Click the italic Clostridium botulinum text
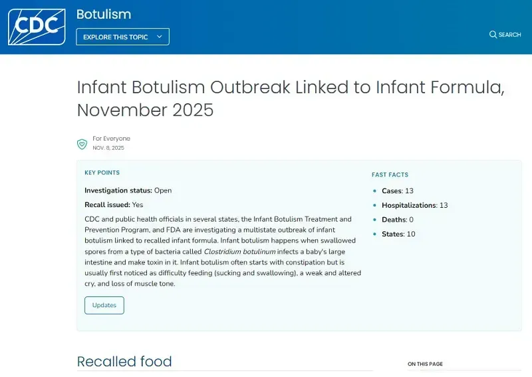The height and width of the screenshot is (377, 532). (x=239, y=251)
